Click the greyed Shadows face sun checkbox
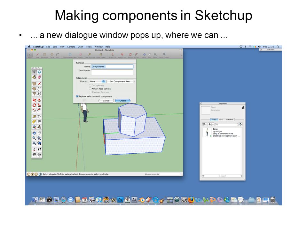The width and height of the screenshot is (307, 230). click(x=90, y=92)
